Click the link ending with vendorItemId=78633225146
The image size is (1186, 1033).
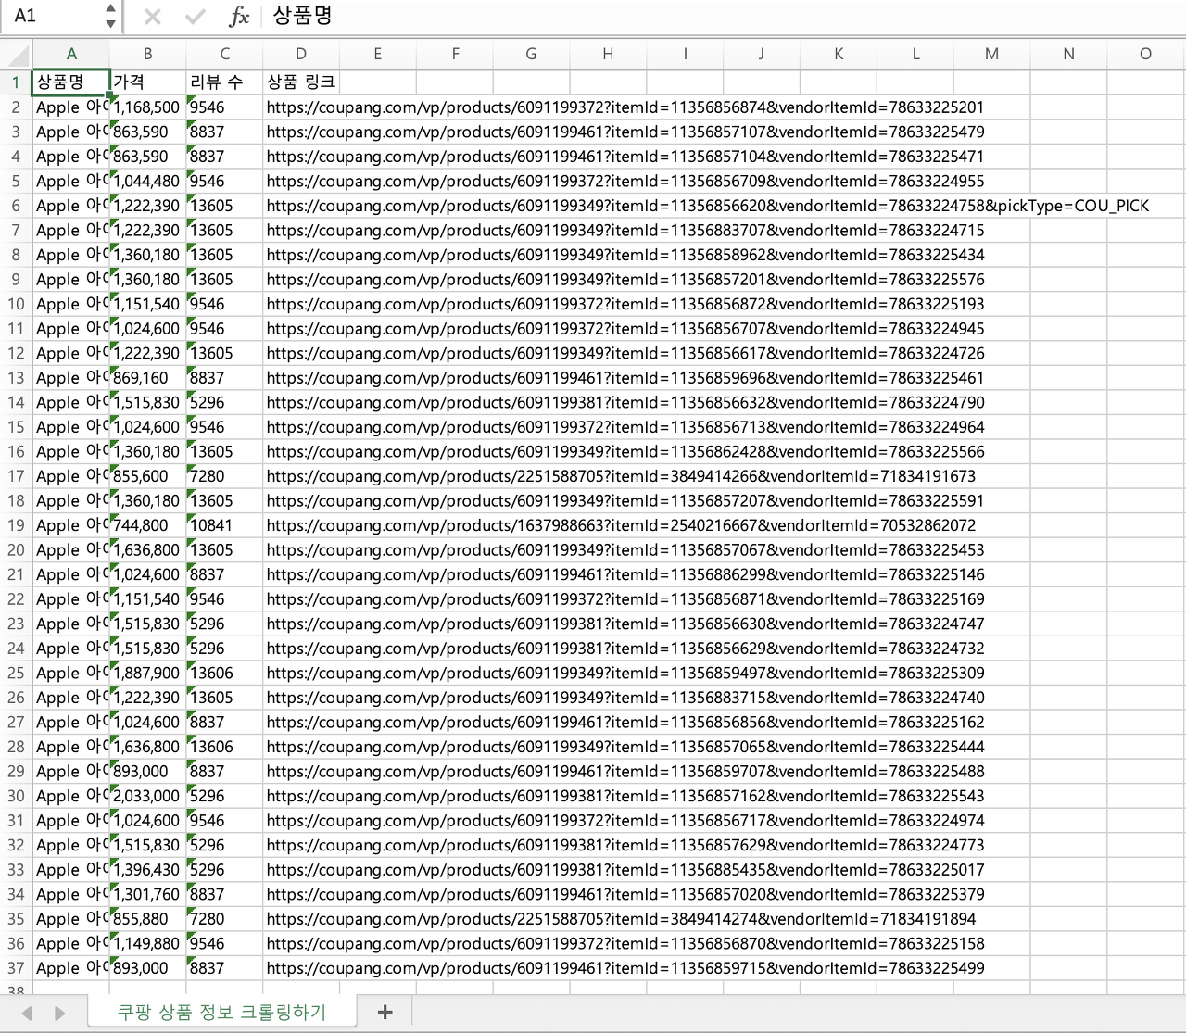coord(625,574)
